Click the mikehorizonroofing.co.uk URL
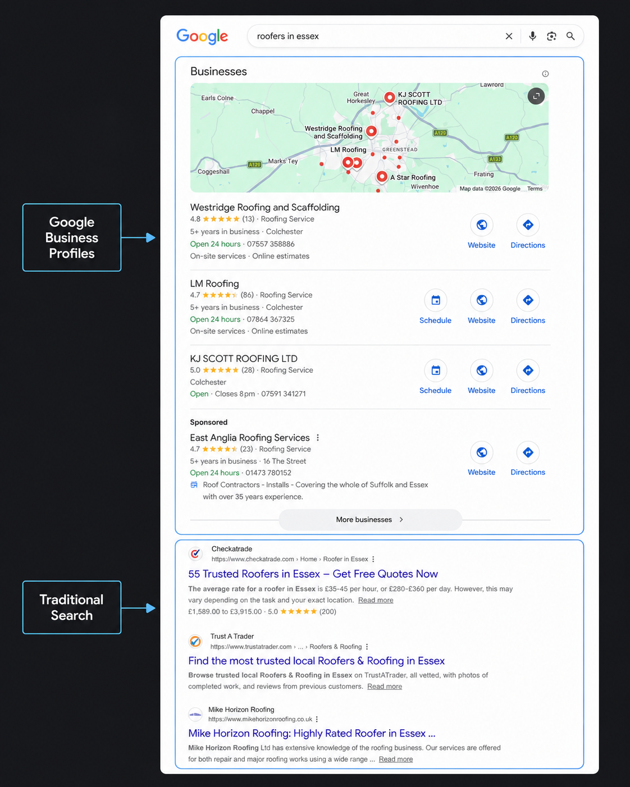This screenshot has width=630, height=787. click(x=260, y=719)
